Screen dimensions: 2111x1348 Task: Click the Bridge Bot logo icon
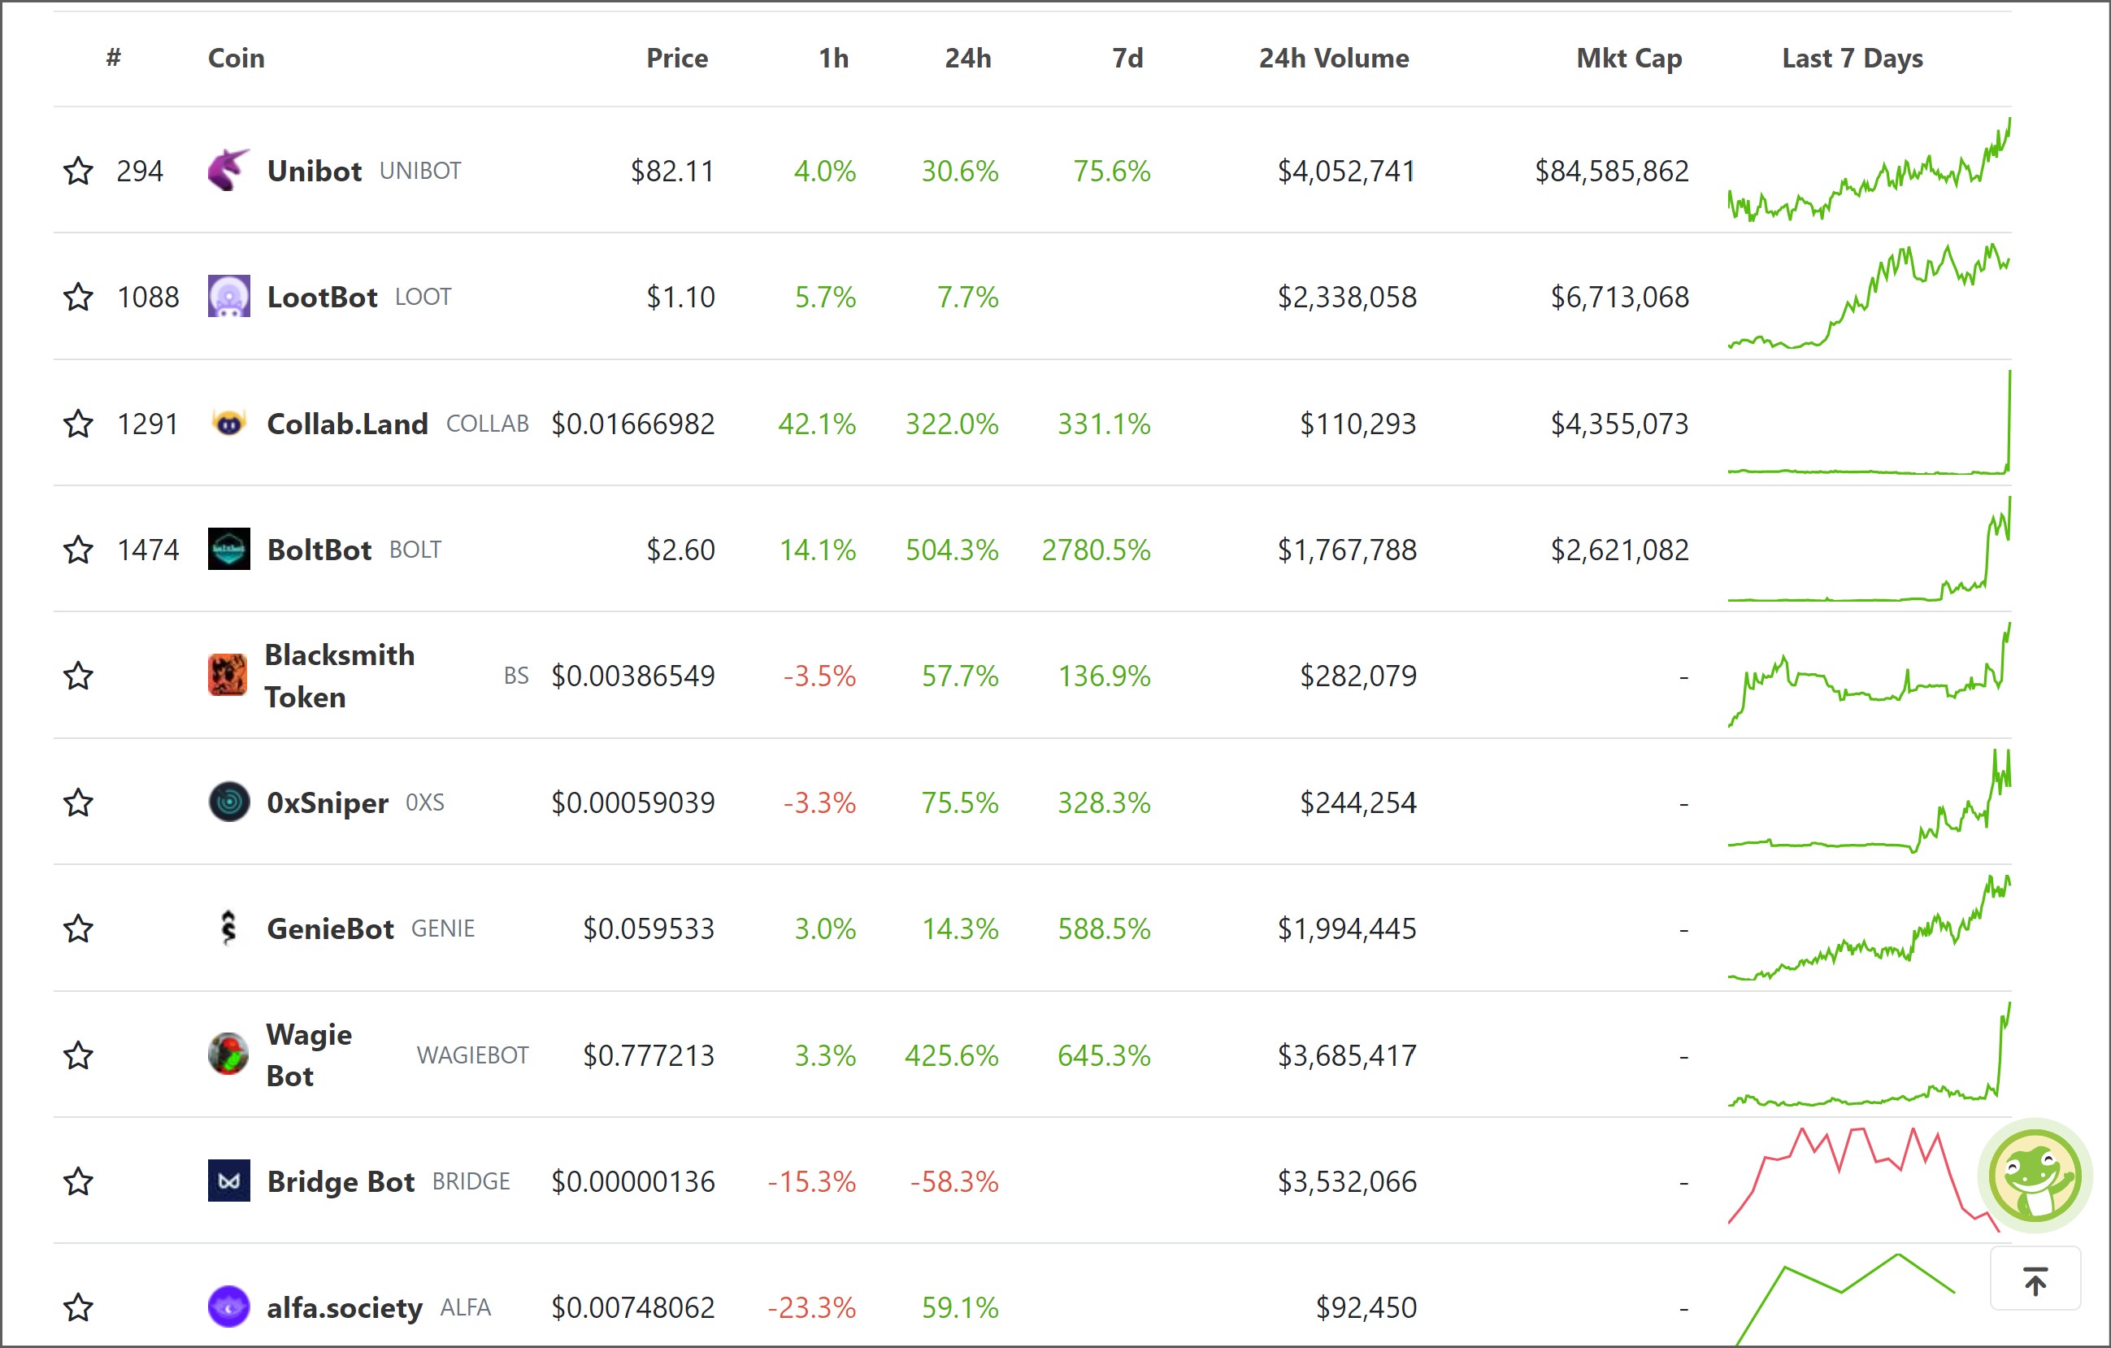coord(228,1181)
